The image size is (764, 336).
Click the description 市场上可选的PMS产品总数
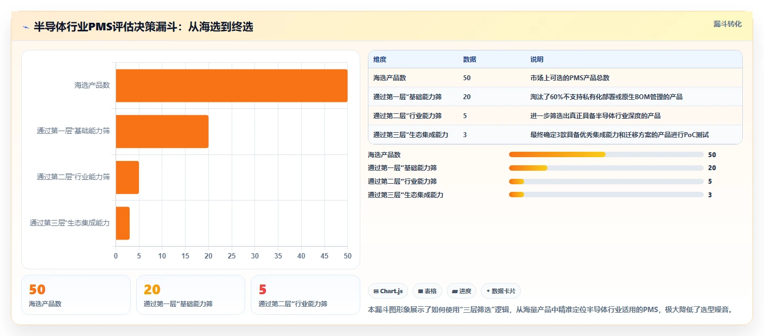click(x=570, y=78)
